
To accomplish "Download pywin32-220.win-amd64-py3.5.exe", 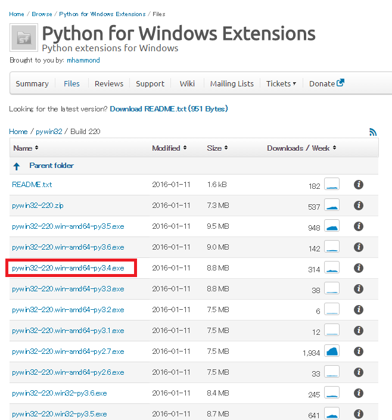I will [x=68, y=226].
